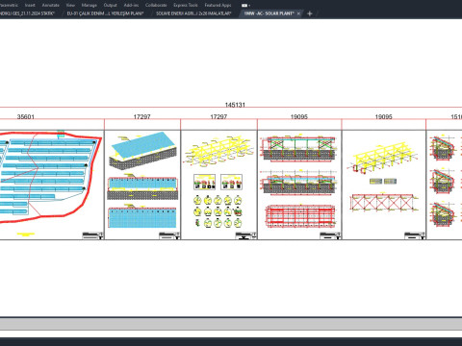
Task: Click the blue roof isometric view drawing
Action: (142, 151)
